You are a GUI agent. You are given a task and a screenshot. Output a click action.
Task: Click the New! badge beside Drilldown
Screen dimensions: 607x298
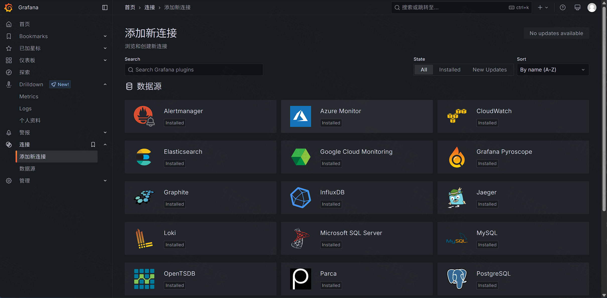pos(60,84)
